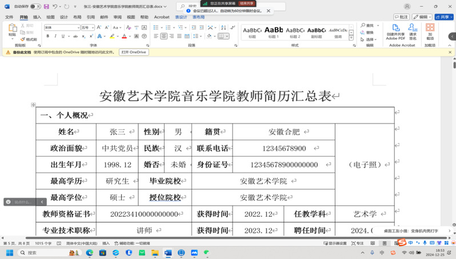Toggle bold formatting
456x259 pixels.
[x=47, y=36]
